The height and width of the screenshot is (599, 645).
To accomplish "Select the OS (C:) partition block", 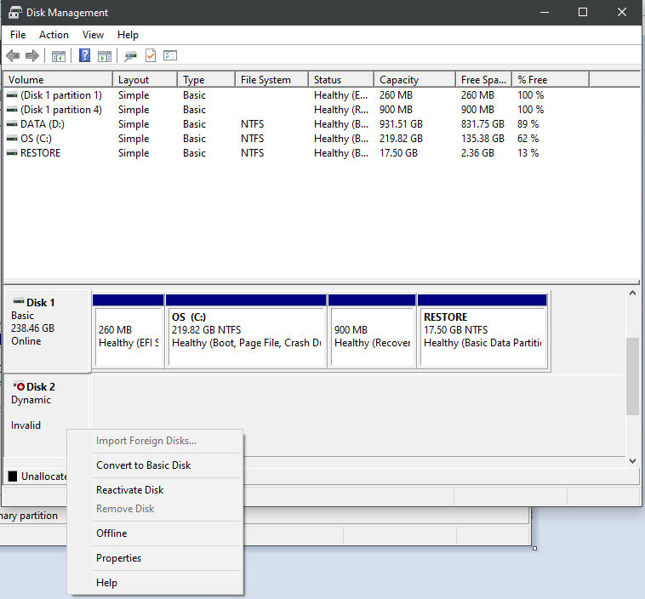I will pos(246,331).
